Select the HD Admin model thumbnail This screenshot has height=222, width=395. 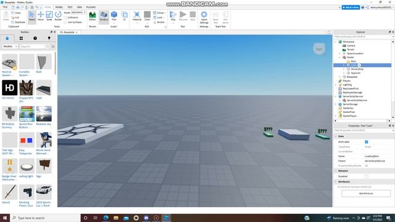(10, 88)
